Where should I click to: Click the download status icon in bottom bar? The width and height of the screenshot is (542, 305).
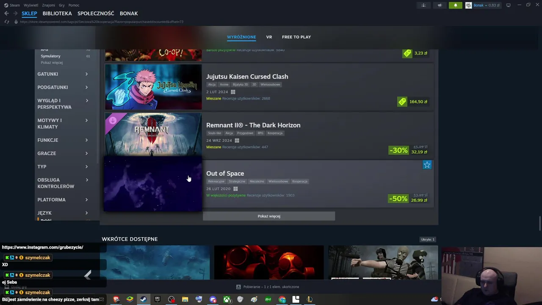point(238,287)
